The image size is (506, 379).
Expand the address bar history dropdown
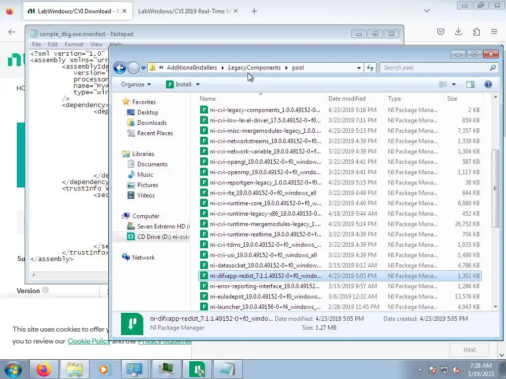tap(359, 68)
